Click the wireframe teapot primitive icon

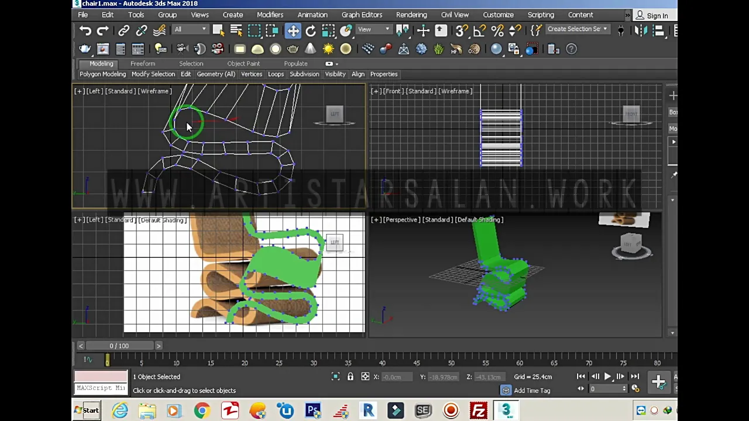(293, 49)
